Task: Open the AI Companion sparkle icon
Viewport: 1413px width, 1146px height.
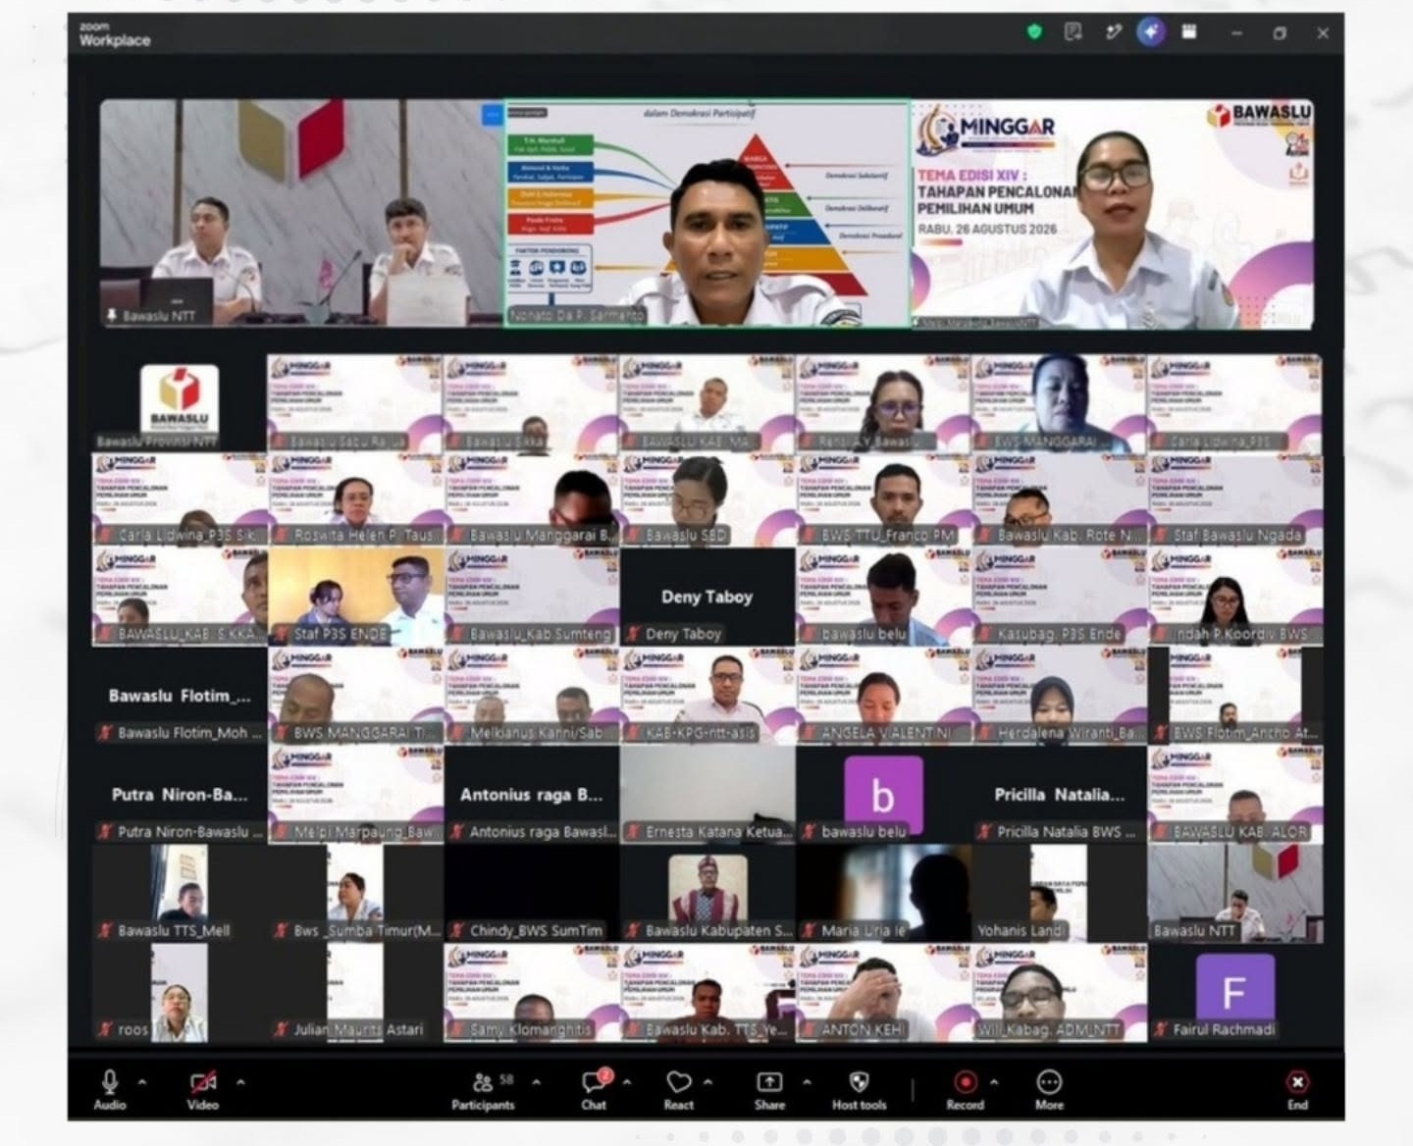Action: click(1151, 31)
